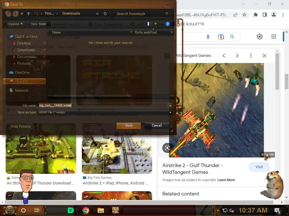Click Visit button for WildTangent Games
This screenshot has height=216, width=289.
point(259,167)
